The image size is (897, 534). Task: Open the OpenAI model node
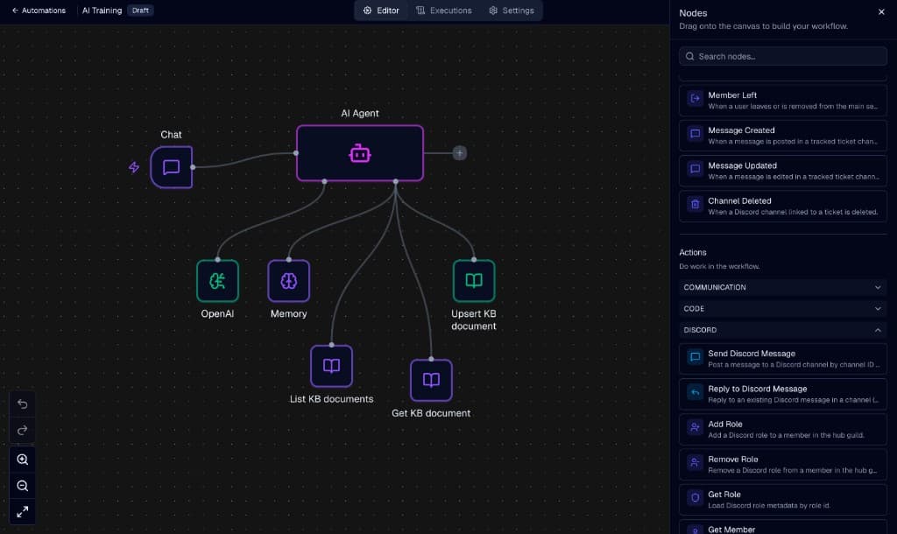click(217, 281)
